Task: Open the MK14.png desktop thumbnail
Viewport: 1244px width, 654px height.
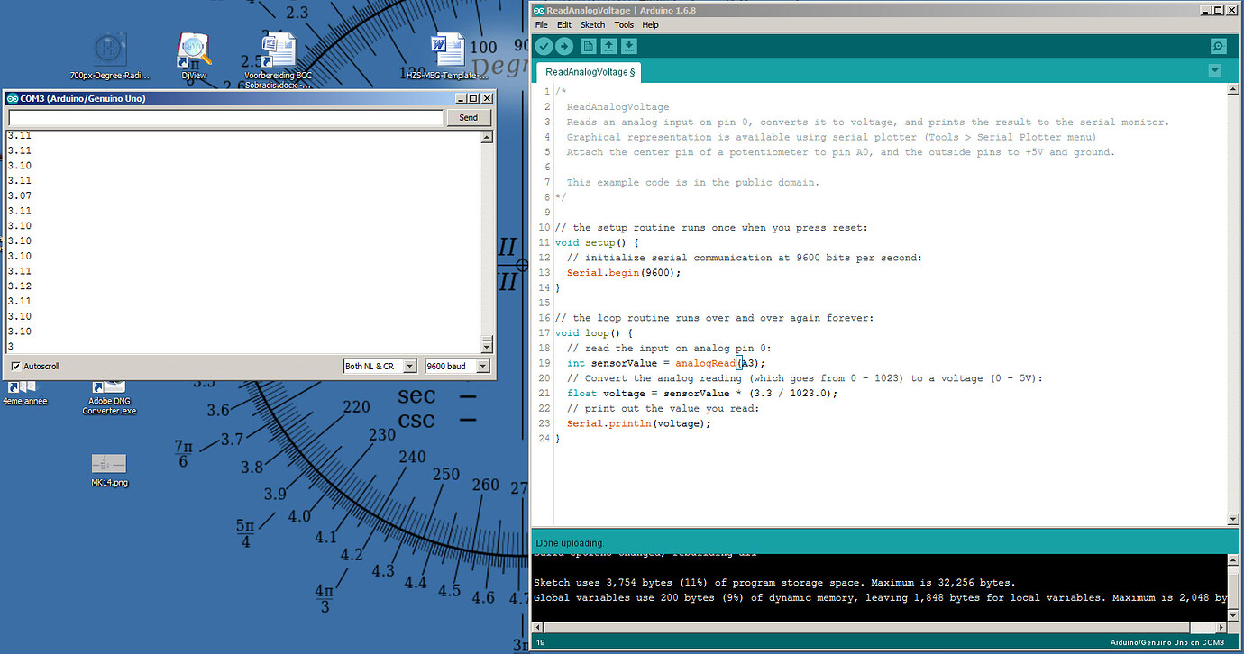Action: pyautogui.click(x=109, y=464)
